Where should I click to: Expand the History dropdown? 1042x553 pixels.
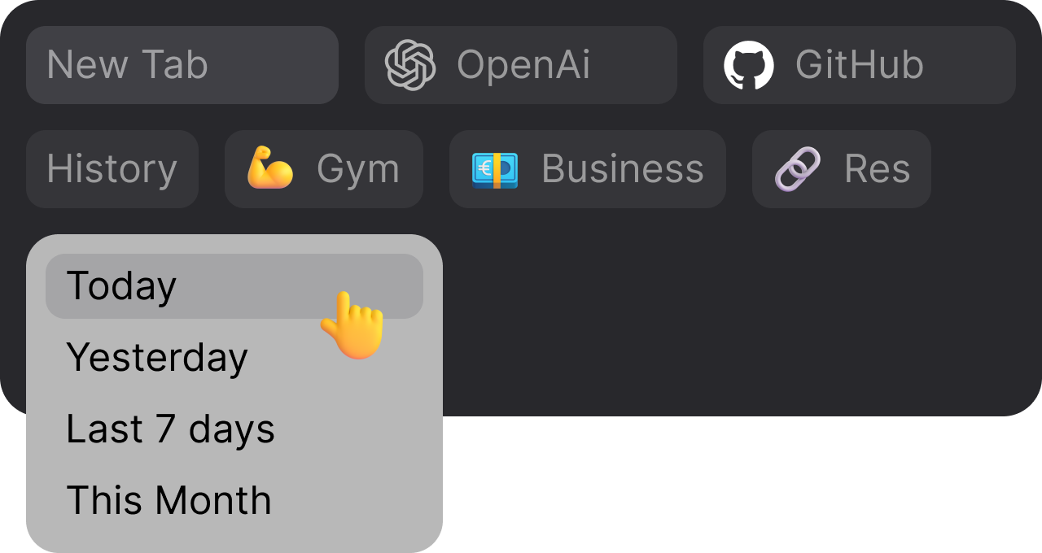click(x=112, y=169)
